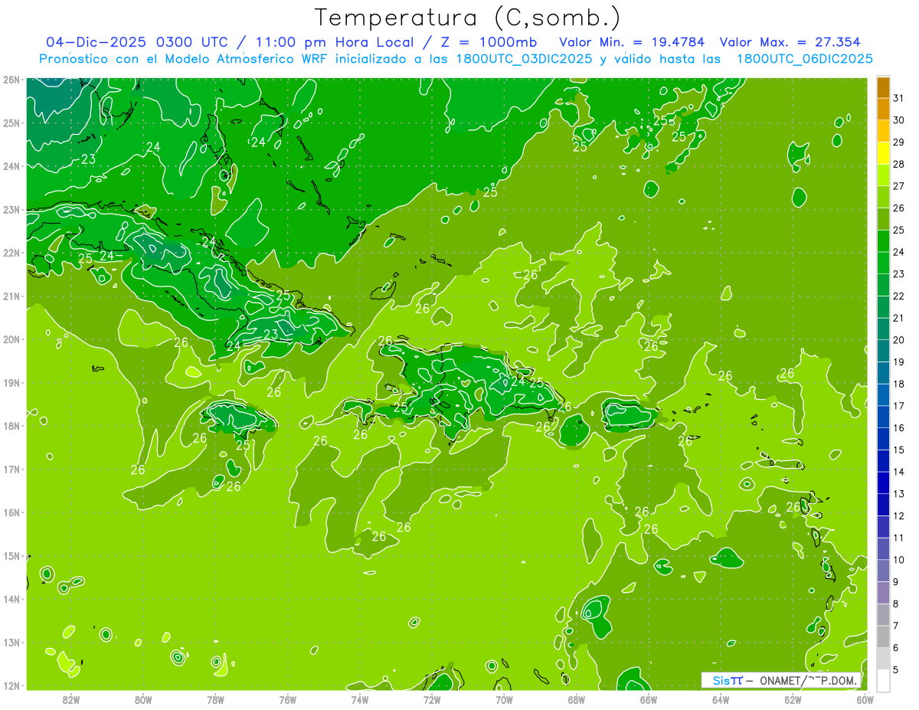The height and width of the screenshot is (710, 919).
Task: Click color scale label "20"
Action: pos(898,340)
